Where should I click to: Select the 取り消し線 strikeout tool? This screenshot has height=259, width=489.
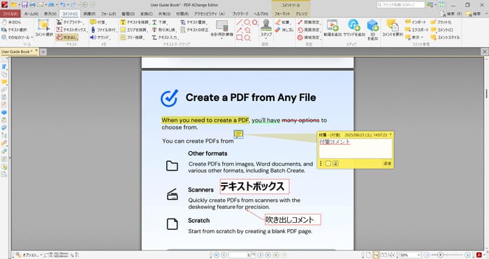[x=163, y=29]
